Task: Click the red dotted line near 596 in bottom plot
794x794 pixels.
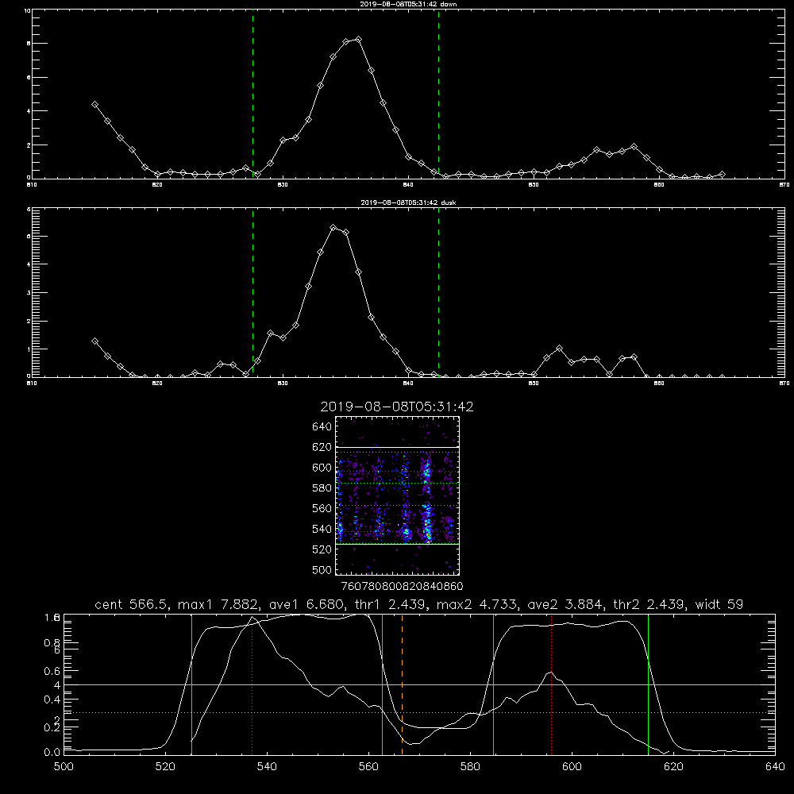Action: pos(552,684)
